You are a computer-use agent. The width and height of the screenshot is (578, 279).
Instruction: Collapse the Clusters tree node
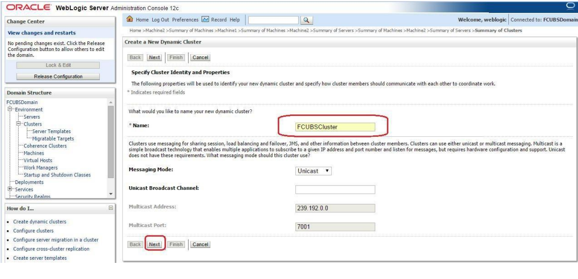18,124
